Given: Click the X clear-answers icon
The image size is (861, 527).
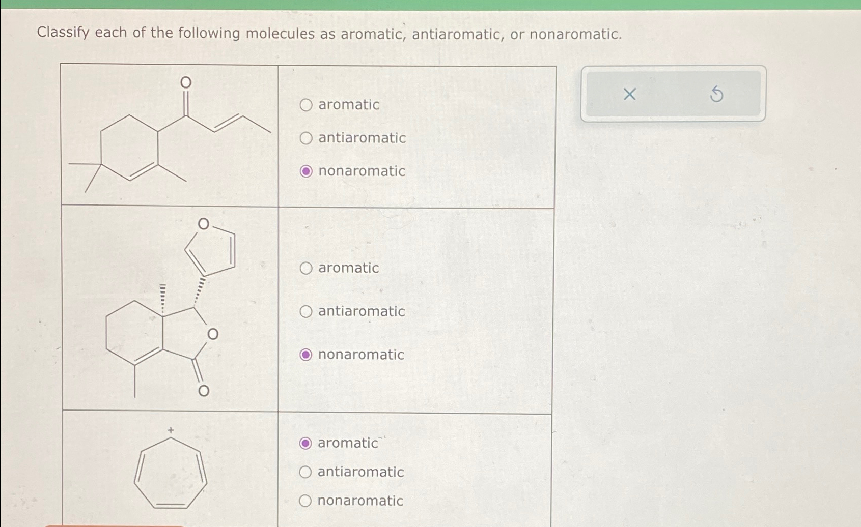Looking at the screenshot, I should click(x=630, y=94).
